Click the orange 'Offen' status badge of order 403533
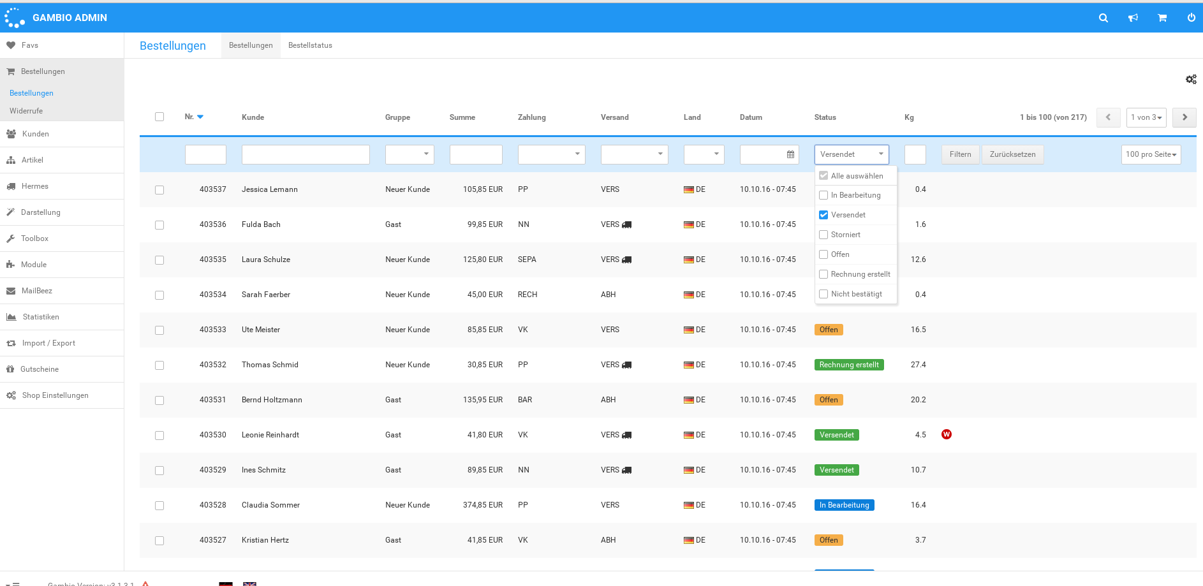 (829, 330)
